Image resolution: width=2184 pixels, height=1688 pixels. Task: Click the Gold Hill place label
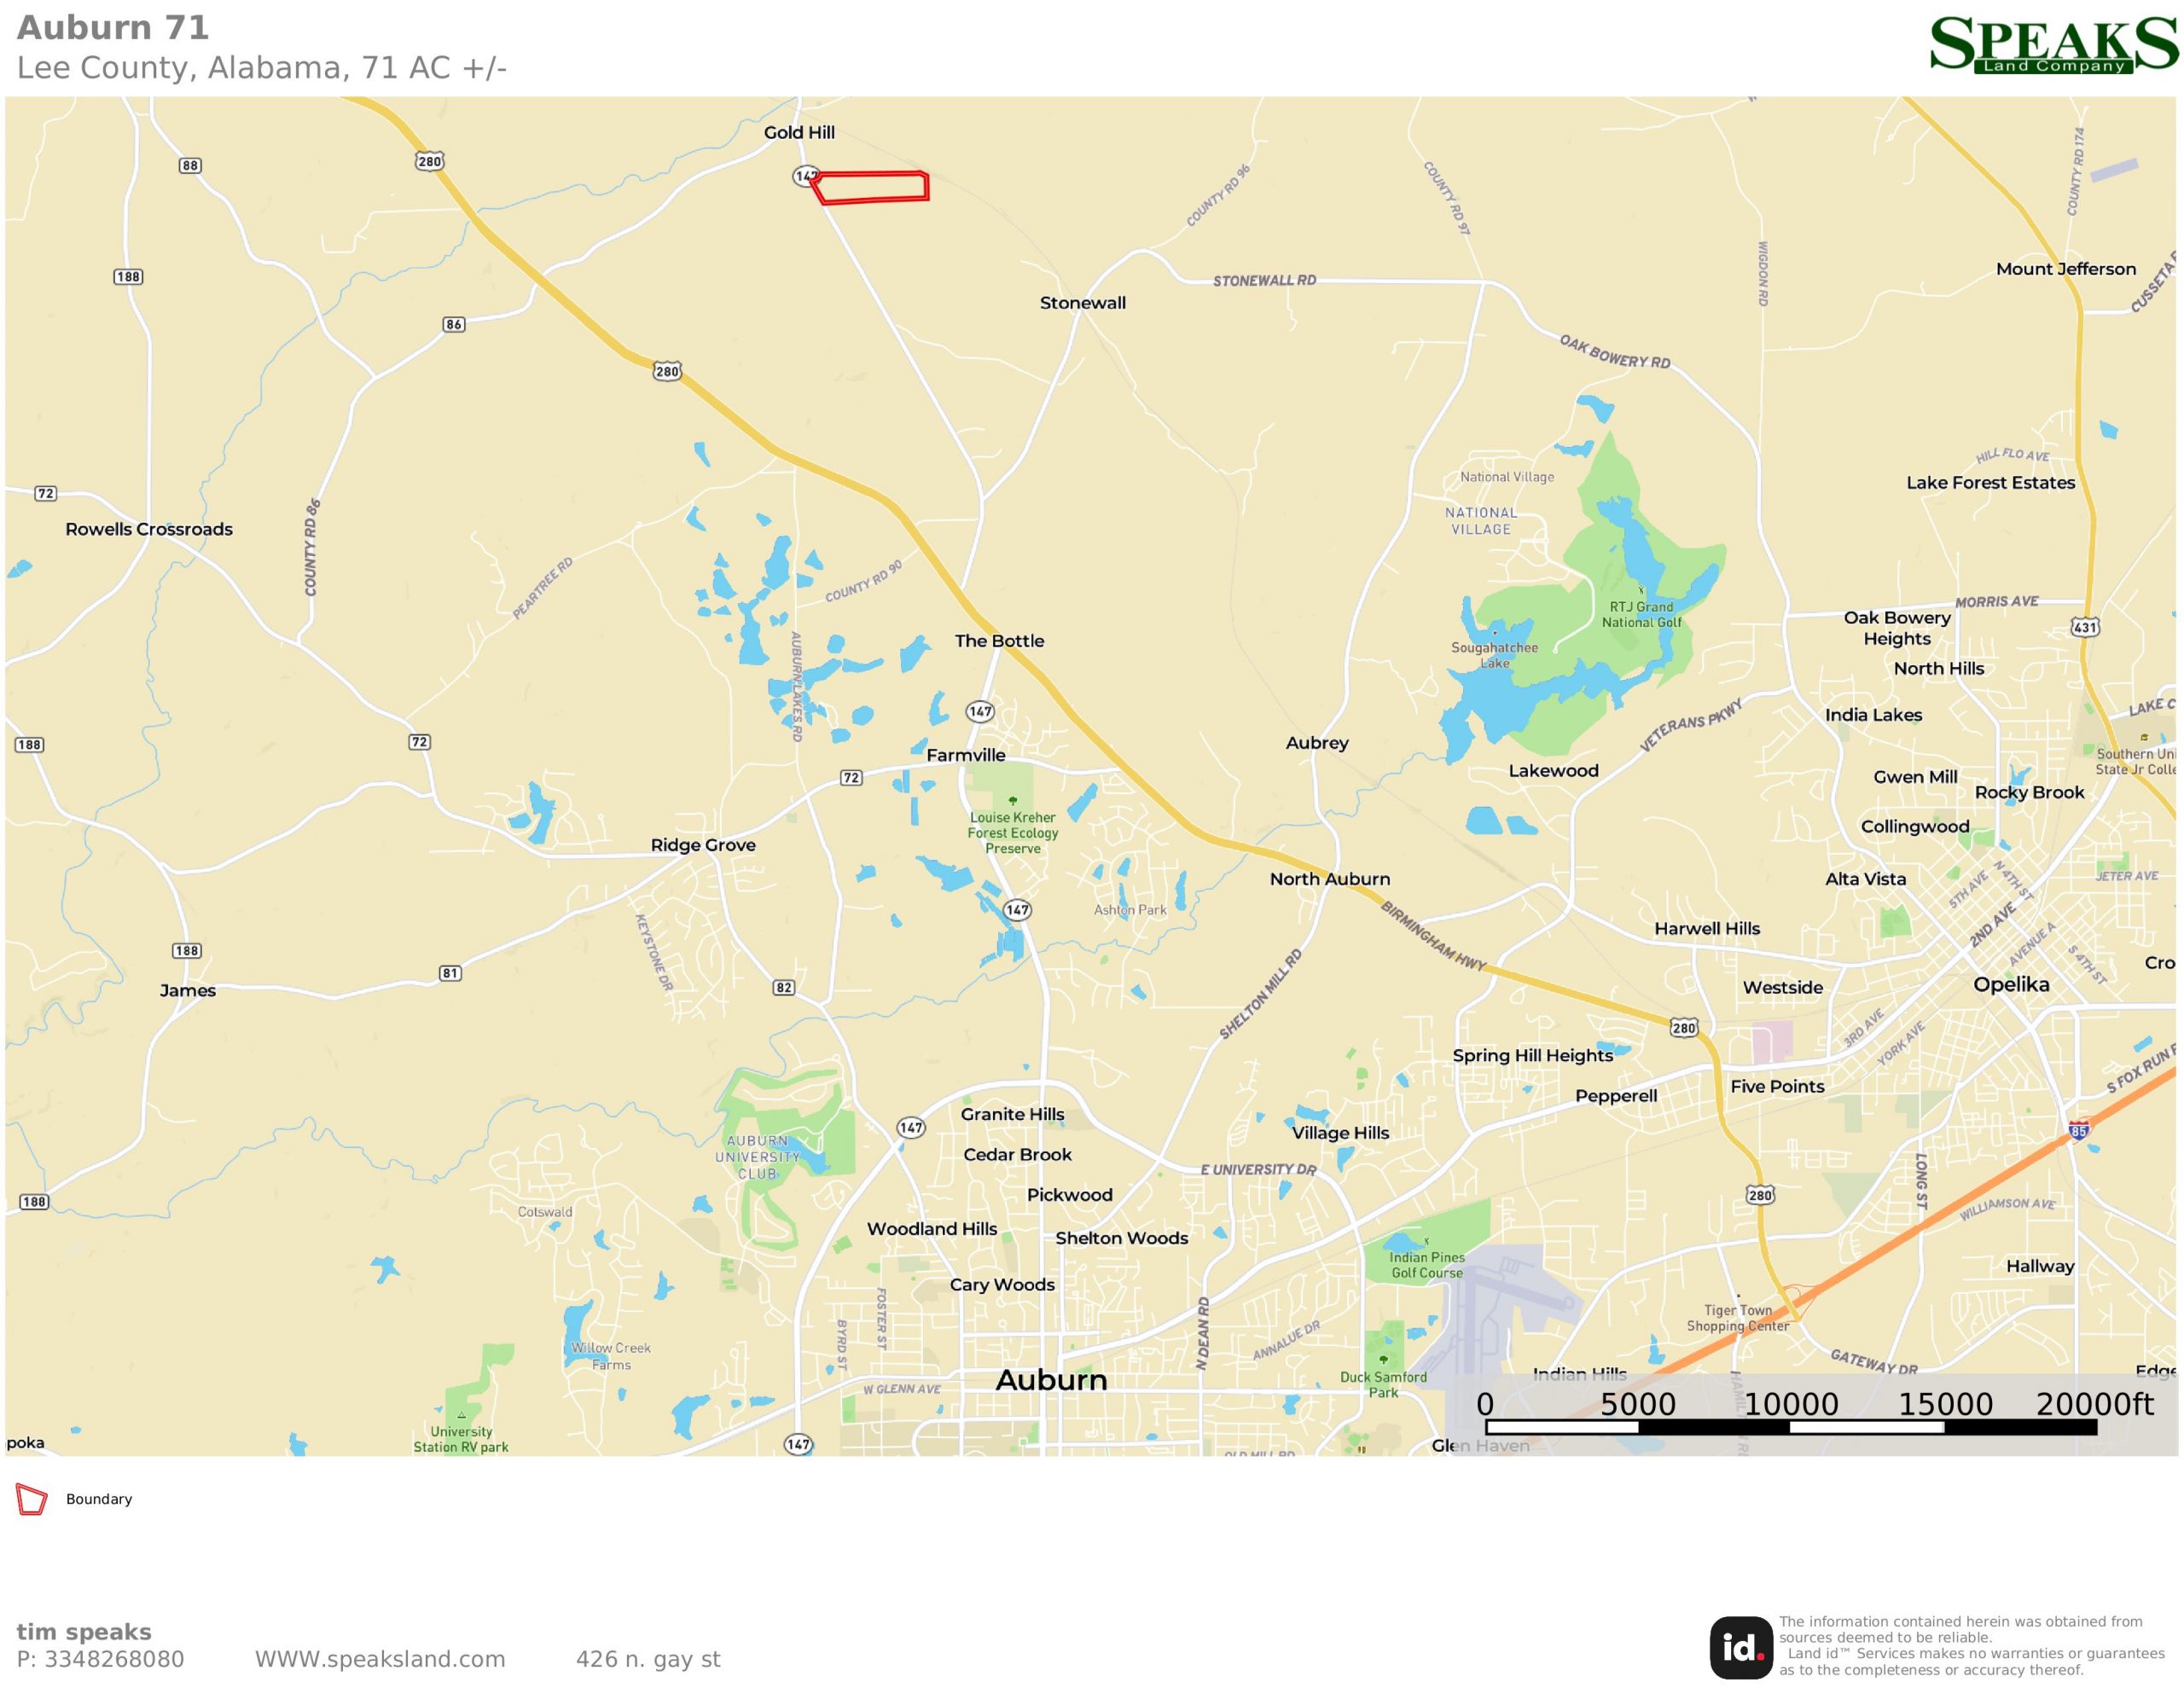click(x=799, y=132)
